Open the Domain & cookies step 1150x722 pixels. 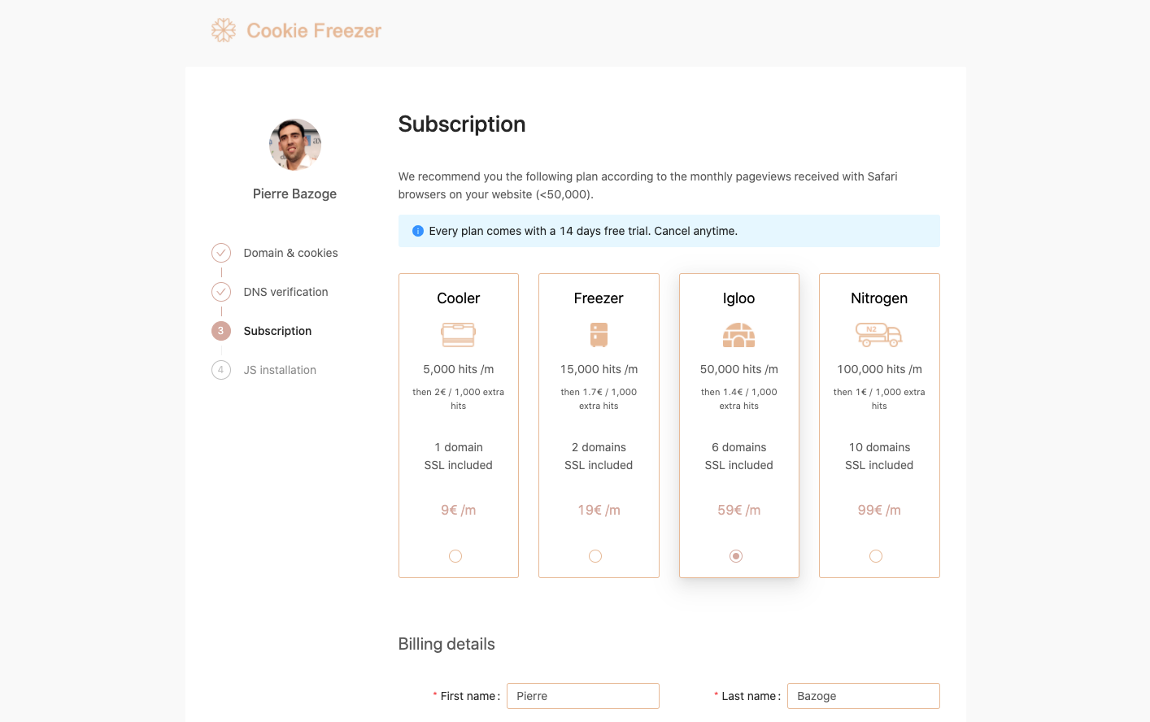[290, 253]
